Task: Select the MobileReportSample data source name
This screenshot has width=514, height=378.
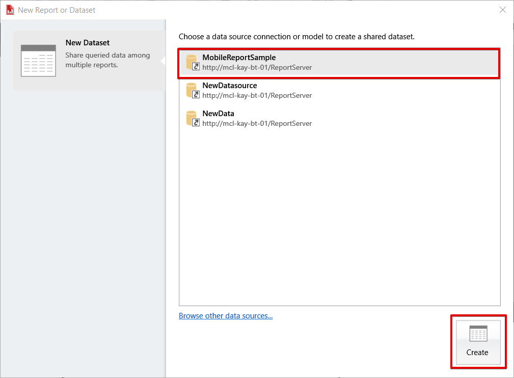Action: tap(239, 58)
